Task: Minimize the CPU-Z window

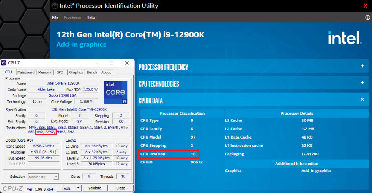Action: point(96,63)
